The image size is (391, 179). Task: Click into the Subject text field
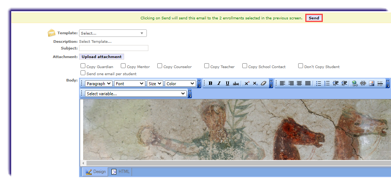[114, 48]
